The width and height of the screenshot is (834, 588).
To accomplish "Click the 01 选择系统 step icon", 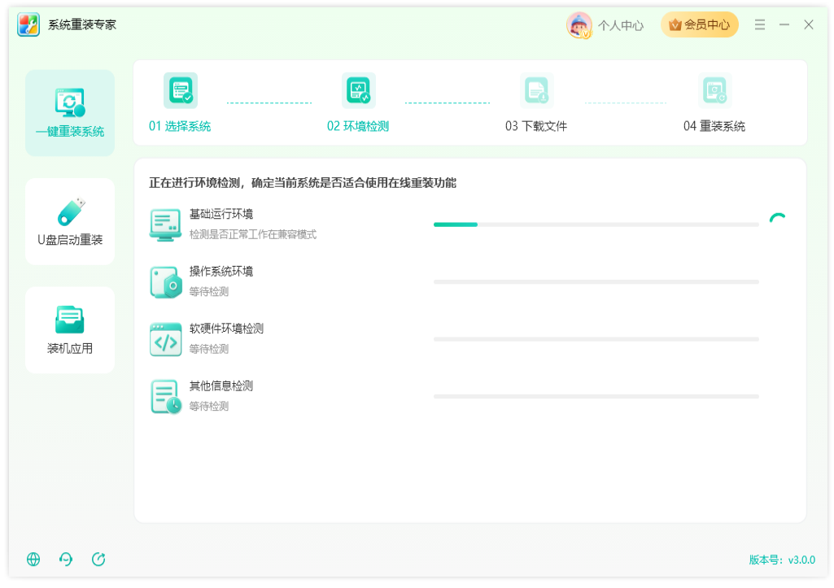I will coord(181,90).
